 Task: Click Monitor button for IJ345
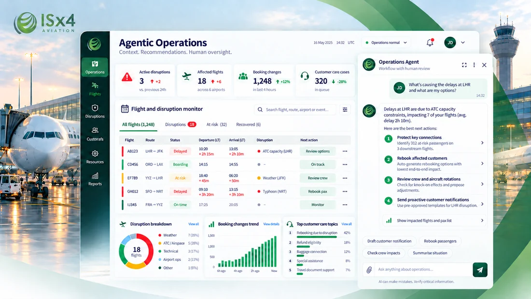click(318, 205)
